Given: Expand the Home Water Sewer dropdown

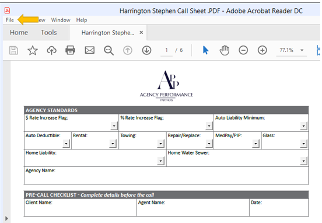Looking at the screenshot, I should click(x=303, y=161).
